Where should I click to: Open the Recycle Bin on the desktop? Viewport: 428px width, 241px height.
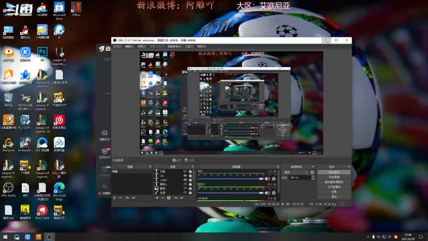click(x=9, y=99)
